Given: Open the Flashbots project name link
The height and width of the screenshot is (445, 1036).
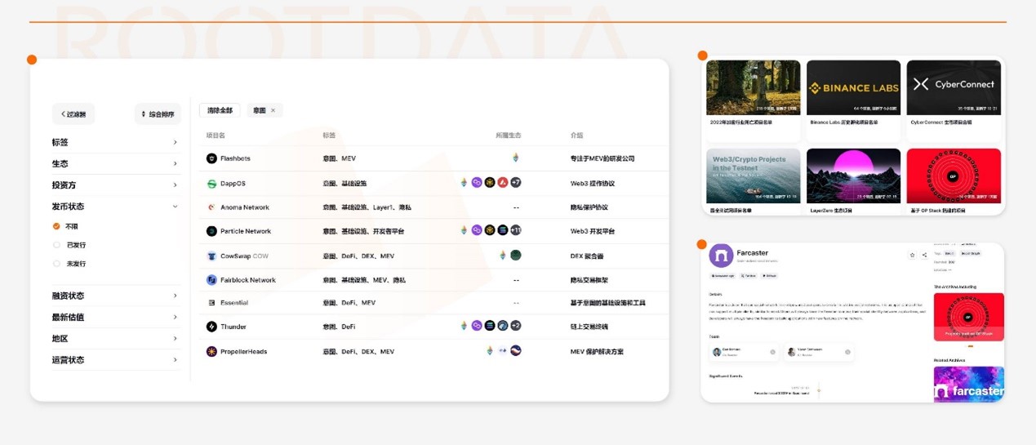Looking at the screenshot, I should pos(235,158).
